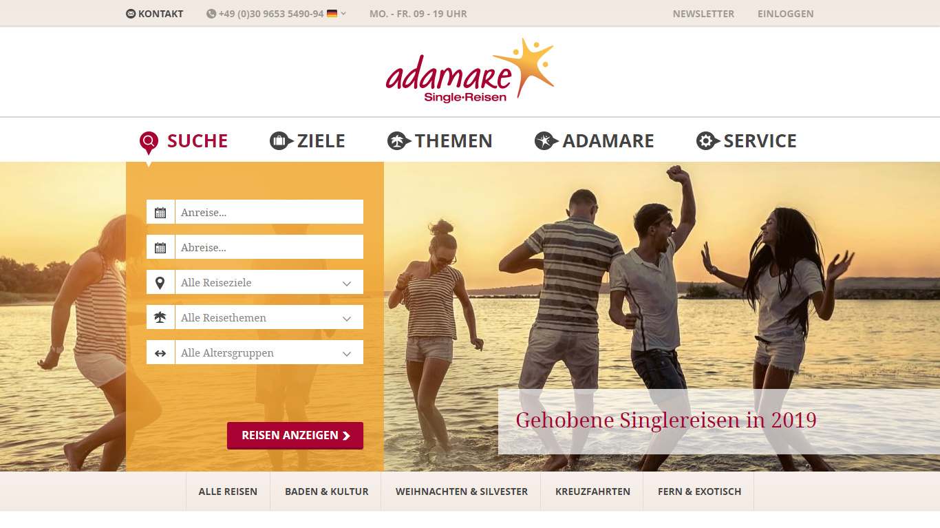Click the magnifier pin icon for Suche
Image resolution: width=940 pixels, height=528 pixels.
[149, 143]
